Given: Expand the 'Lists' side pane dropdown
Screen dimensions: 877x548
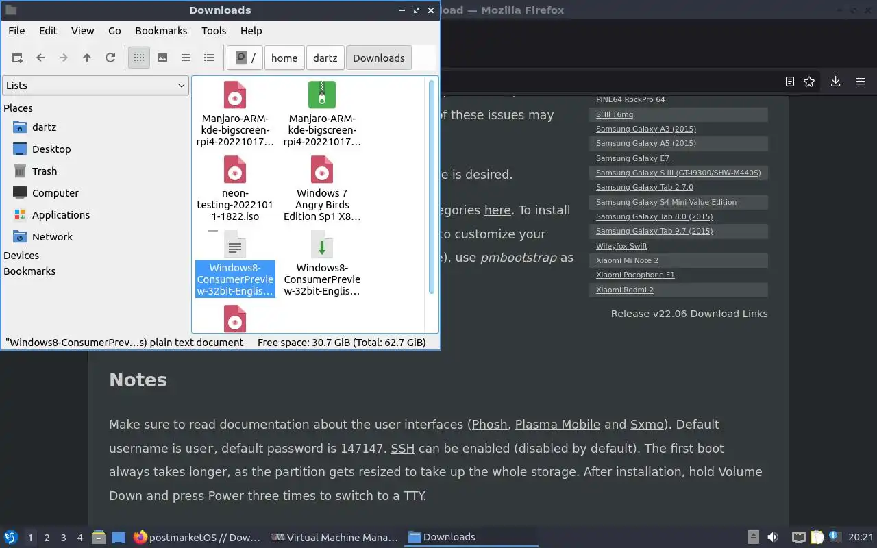Looking at the screenshot, I should coord(95,86).
